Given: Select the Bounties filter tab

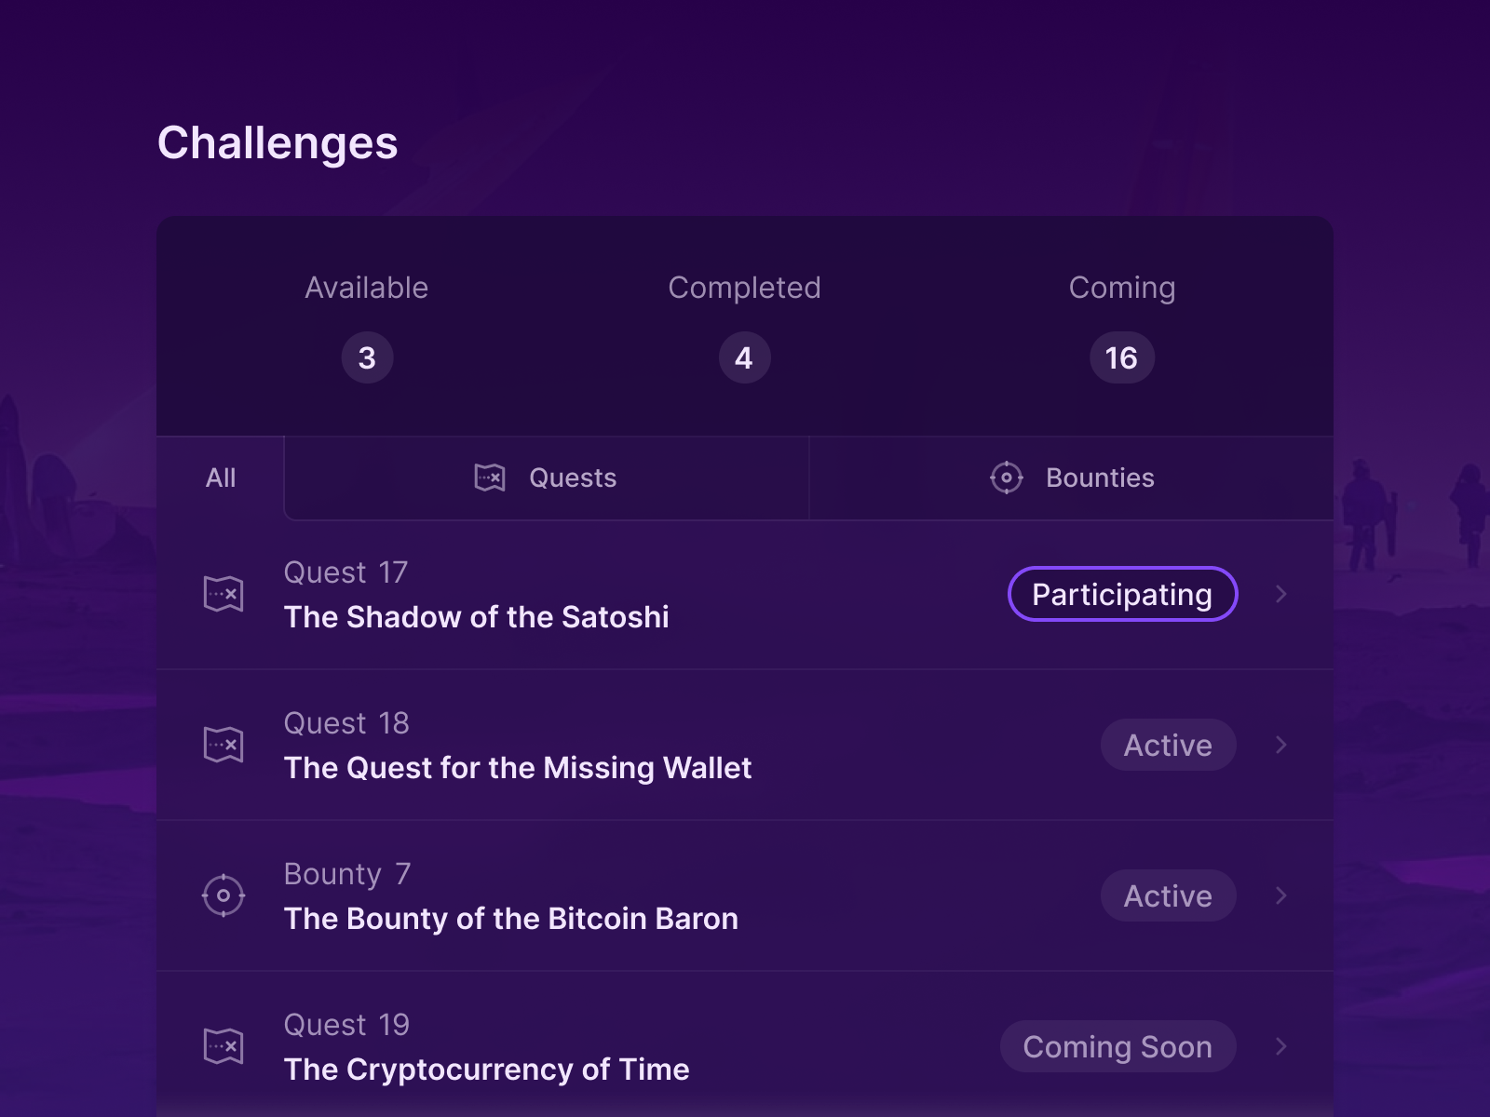Looking at the screenshot, I should click(1071, 478).
